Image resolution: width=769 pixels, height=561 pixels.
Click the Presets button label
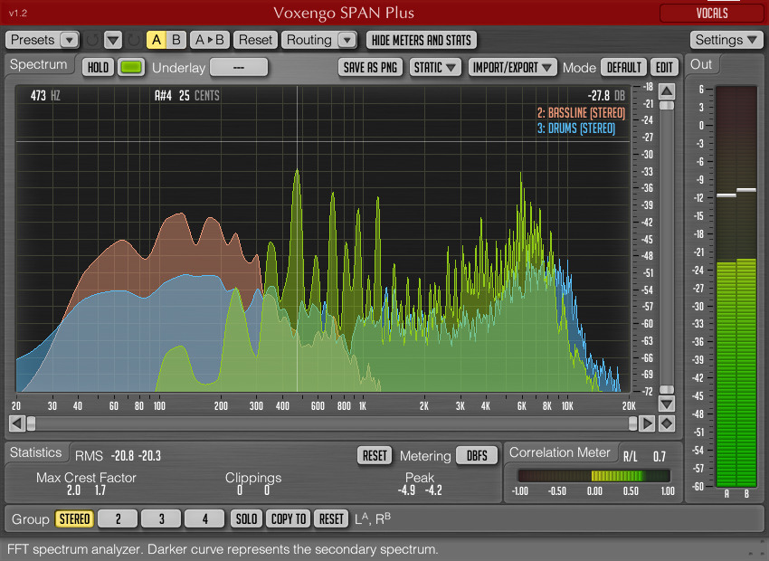click(x=33, y=40)
